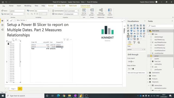Open the Sort by column dropdown
Viewport: 174px width, 98px height.
(84, 12)
